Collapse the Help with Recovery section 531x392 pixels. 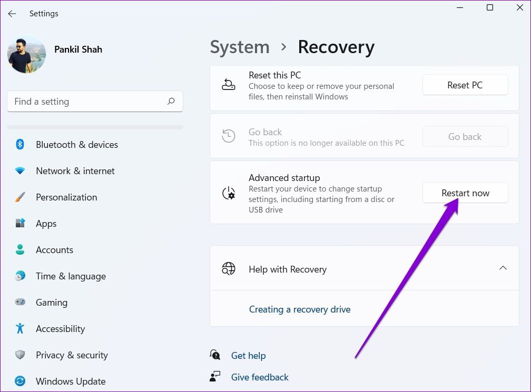pos(503,268)
